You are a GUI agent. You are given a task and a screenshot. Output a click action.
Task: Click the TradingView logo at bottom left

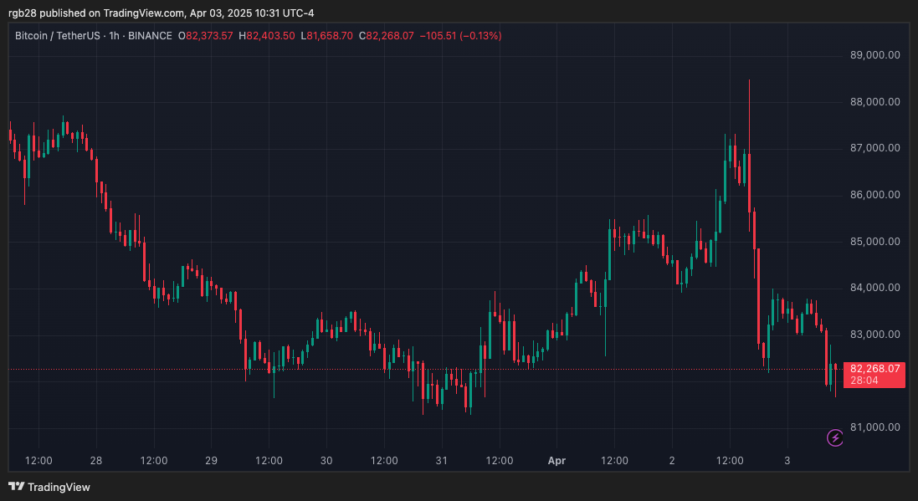coord(49,486)
